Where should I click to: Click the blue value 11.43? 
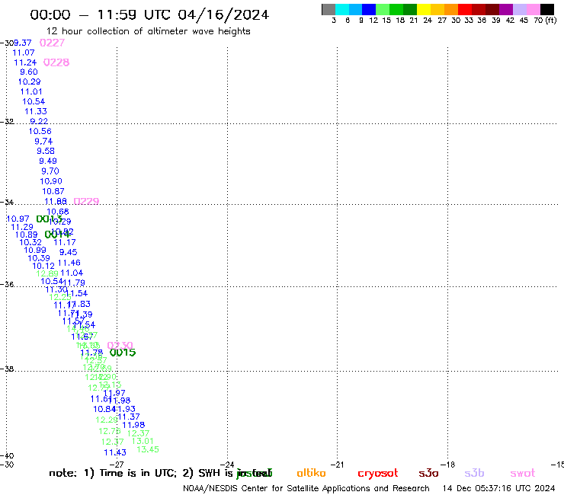115,452
